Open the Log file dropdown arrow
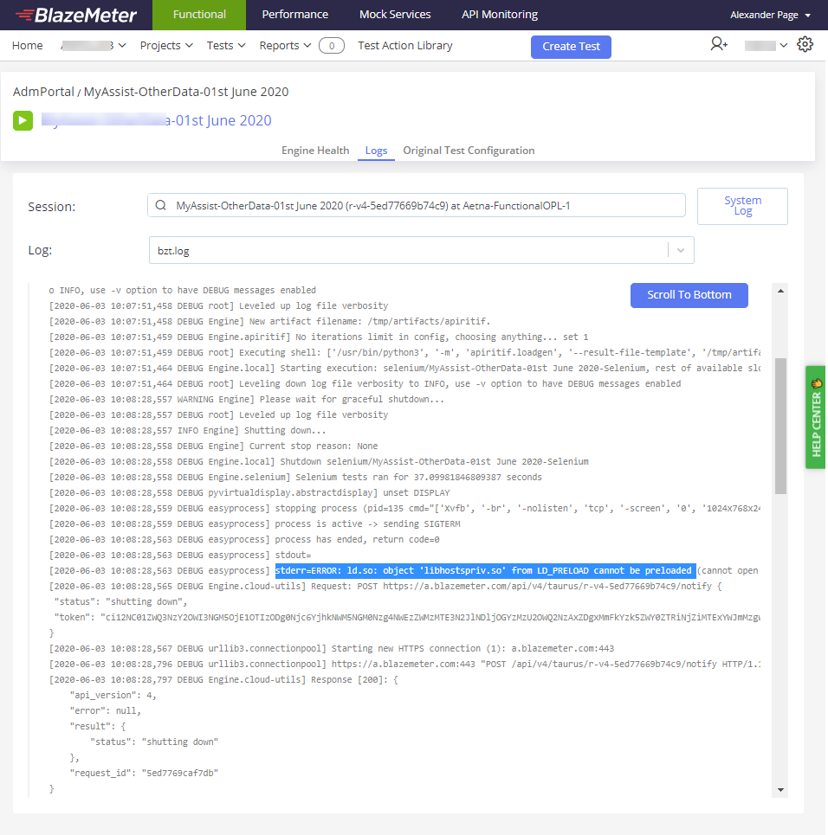 tap(681, 250)
